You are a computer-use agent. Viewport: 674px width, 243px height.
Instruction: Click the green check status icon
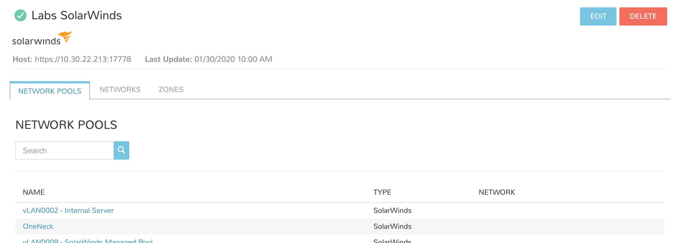[x=20, y=16]
